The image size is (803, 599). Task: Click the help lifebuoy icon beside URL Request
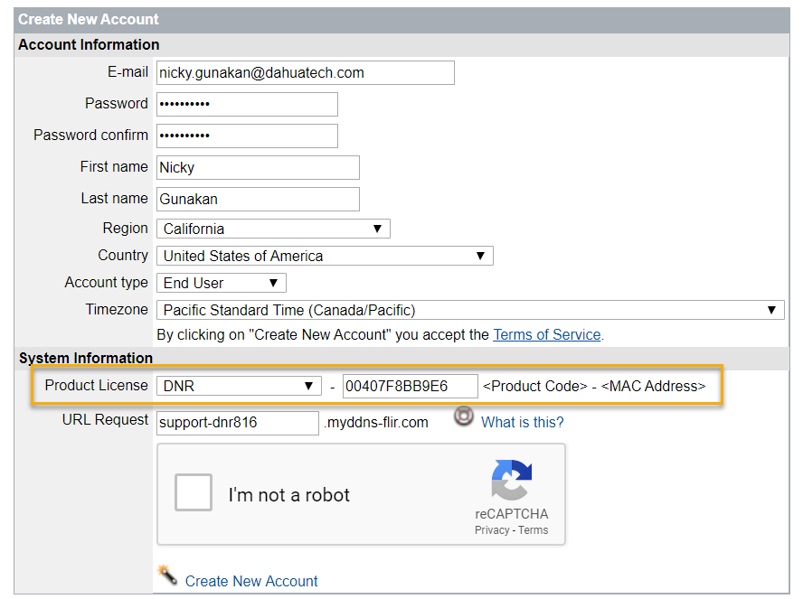(x=464, y=416)
